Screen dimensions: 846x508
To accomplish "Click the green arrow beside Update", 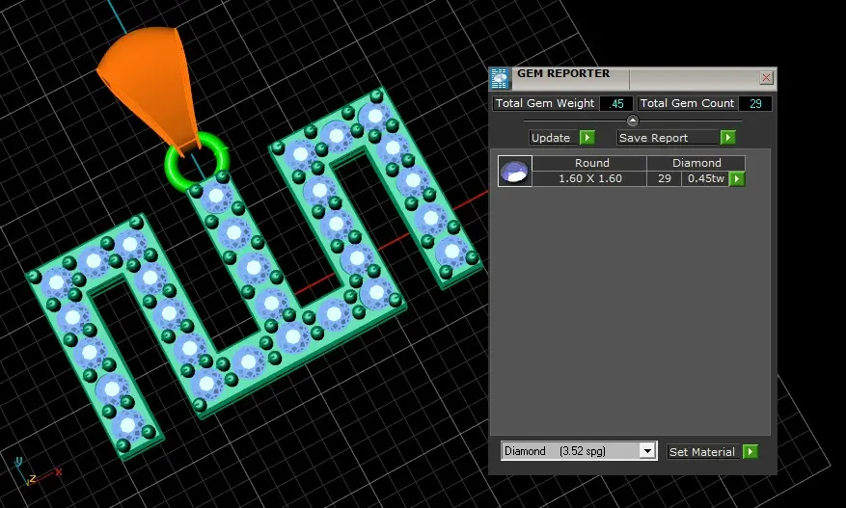I will [x=587, y=138].
